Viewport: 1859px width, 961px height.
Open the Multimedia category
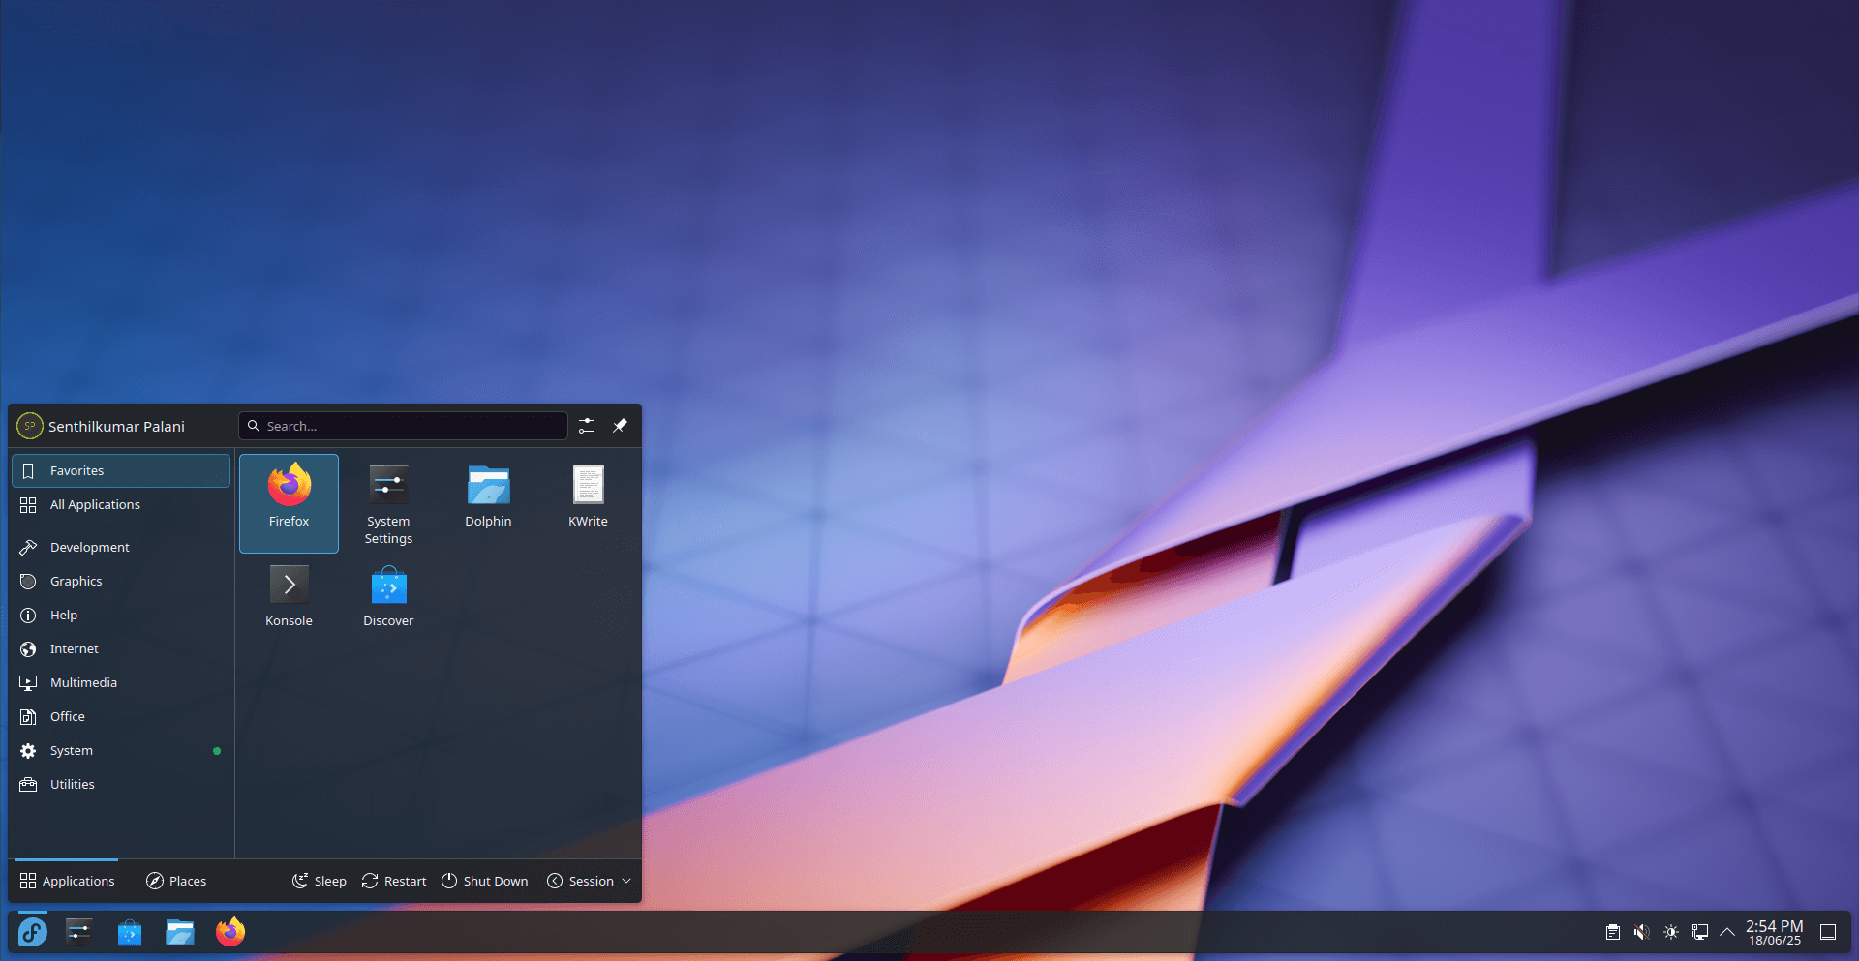(121, 683)
